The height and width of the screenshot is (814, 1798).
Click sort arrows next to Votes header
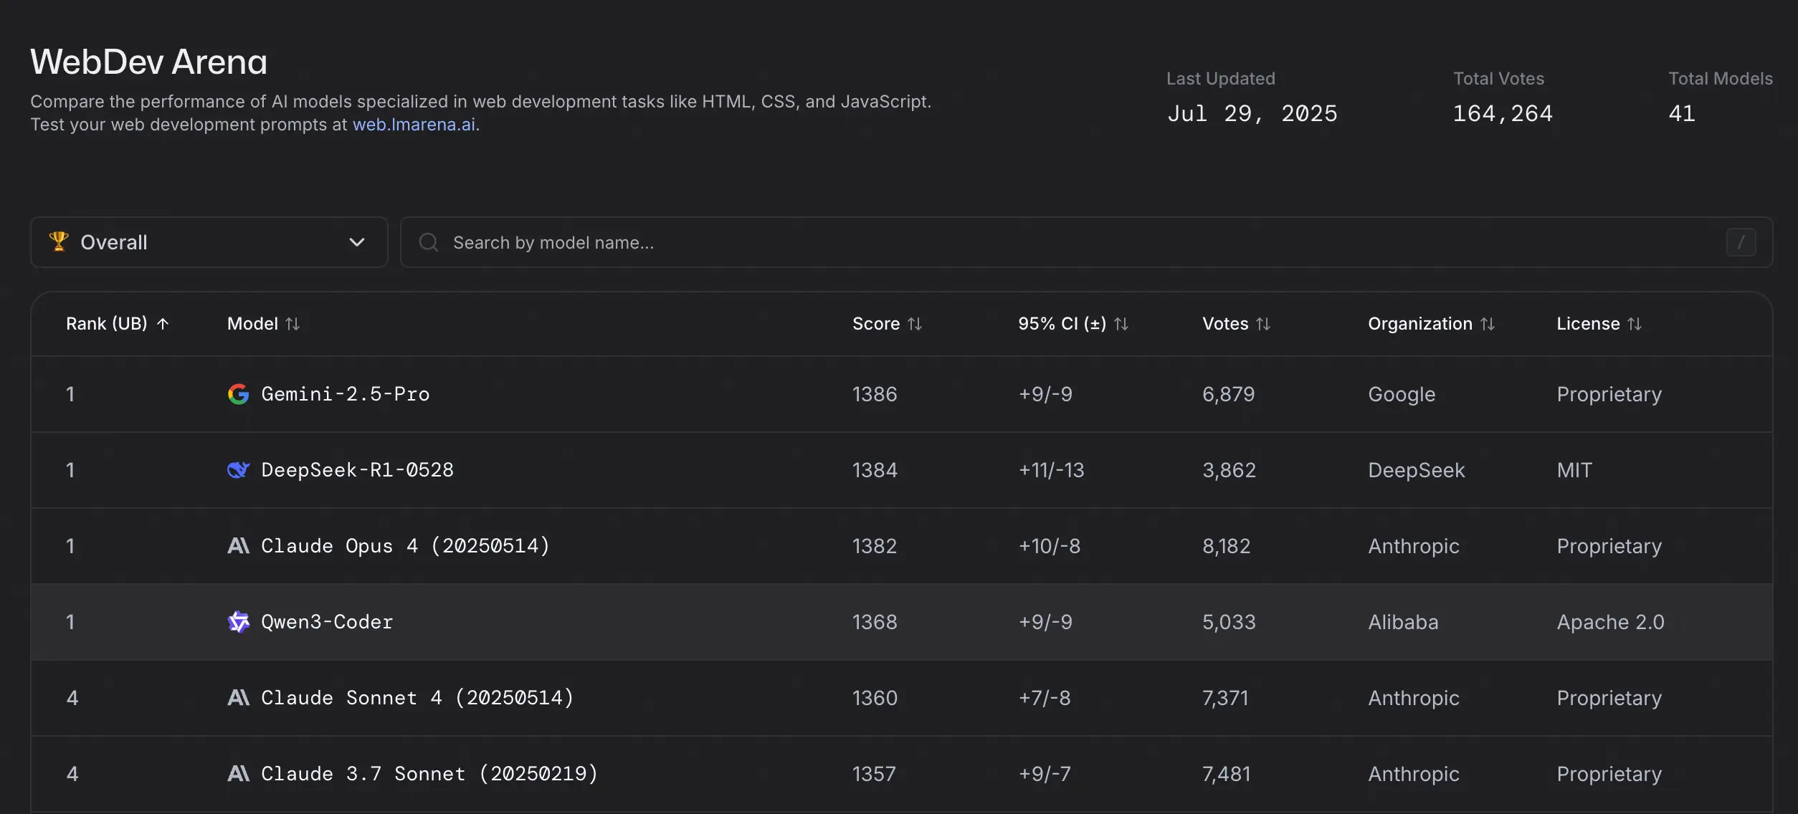coord(1263,324)
